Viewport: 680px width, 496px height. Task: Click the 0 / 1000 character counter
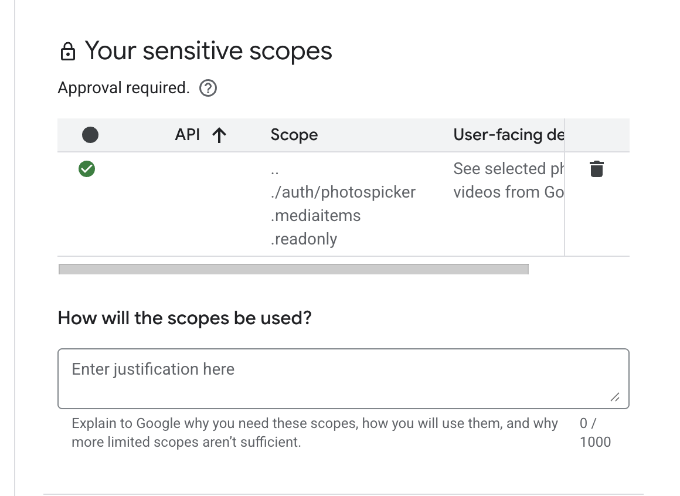[594, 433]
